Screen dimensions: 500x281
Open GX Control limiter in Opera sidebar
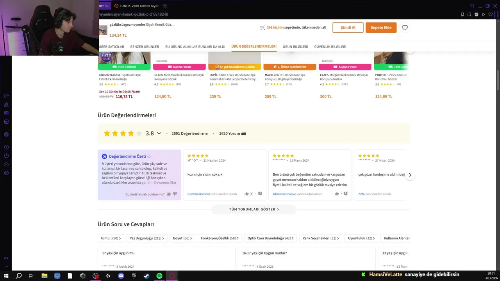[6, 96]
